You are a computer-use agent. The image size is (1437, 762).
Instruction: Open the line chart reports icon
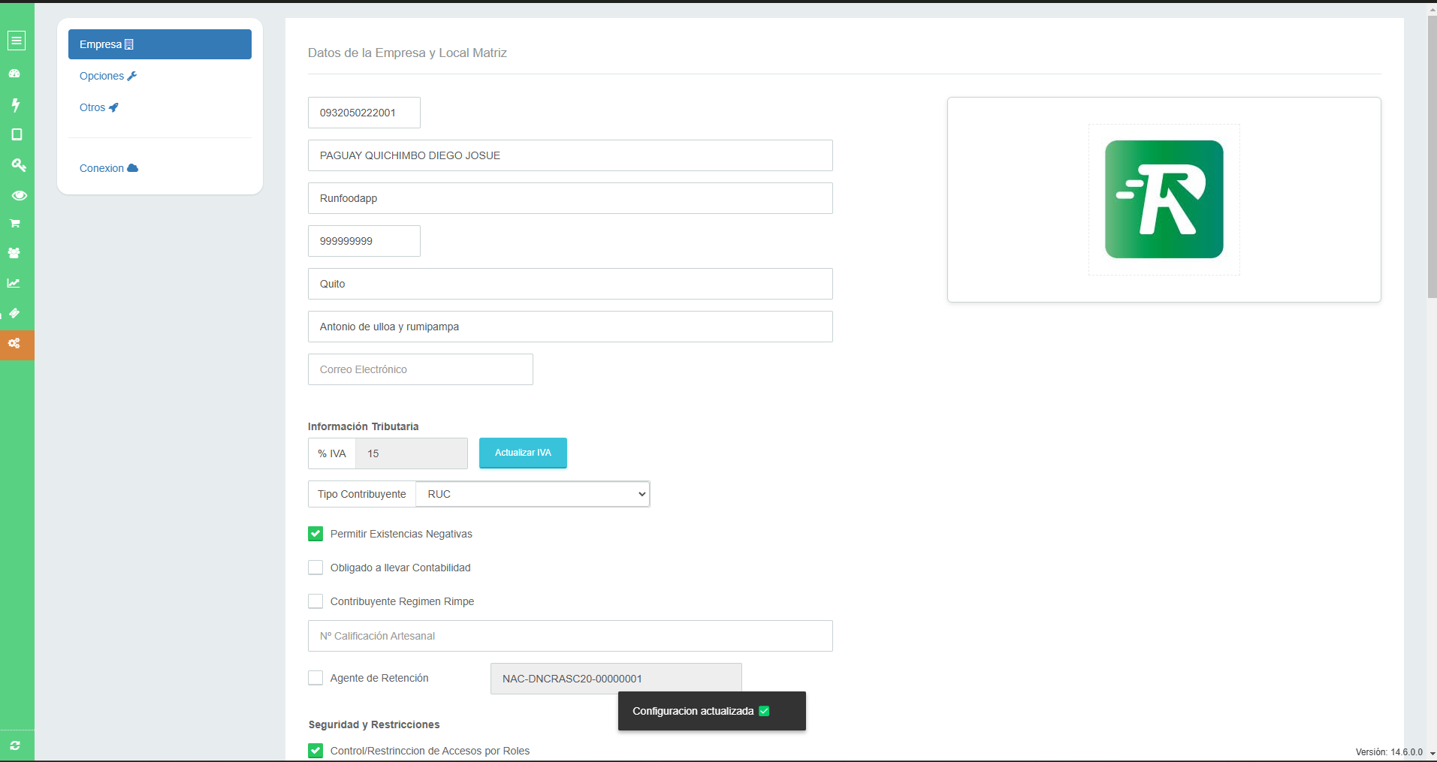pos(14,283)
